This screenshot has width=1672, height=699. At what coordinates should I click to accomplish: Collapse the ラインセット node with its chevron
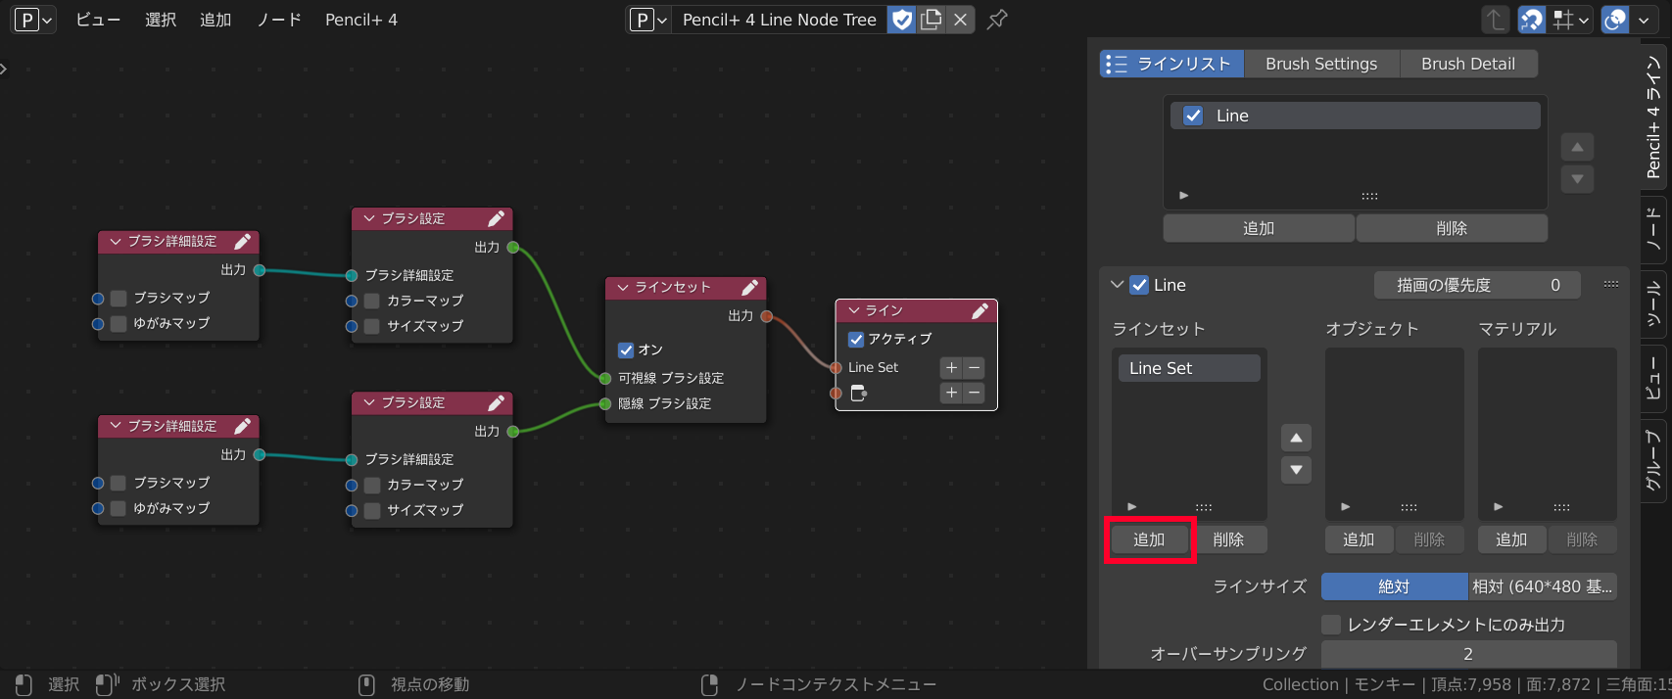point(623,288)
